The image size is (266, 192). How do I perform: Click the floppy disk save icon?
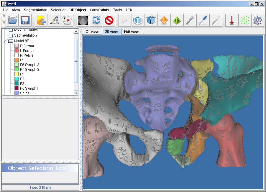tap(25, 20)
